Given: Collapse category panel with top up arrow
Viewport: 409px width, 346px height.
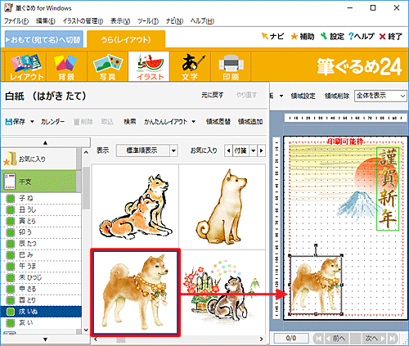Looking at the screenshot, I should click(45, 142).
